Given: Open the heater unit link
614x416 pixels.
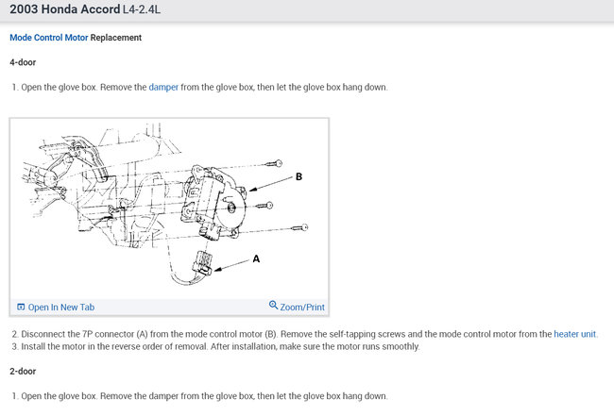Looking at the screenshot, I should pyautogui.click(x=574, y=334).
